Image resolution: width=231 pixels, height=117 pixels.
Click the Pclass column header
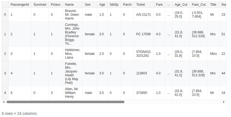(55, 5)
